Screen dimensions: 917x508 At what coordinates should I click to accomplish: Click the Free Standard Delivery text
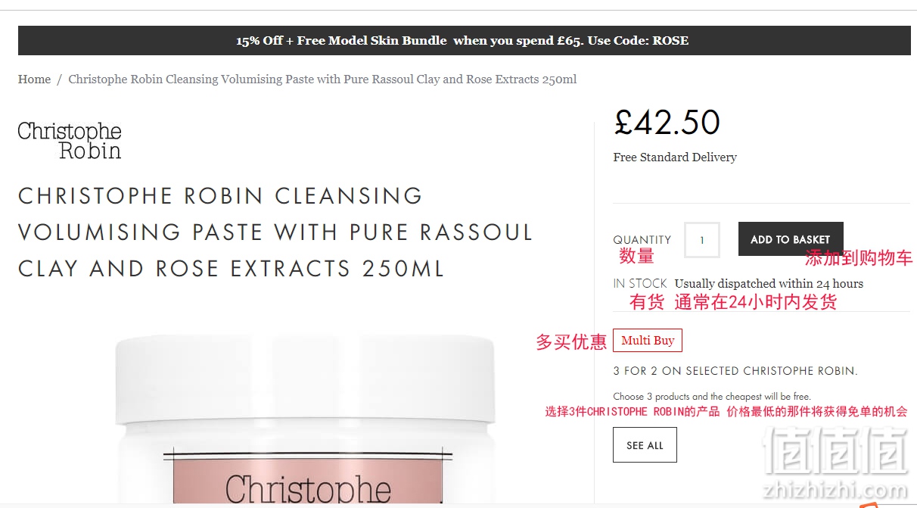click(x=675, y=157)
